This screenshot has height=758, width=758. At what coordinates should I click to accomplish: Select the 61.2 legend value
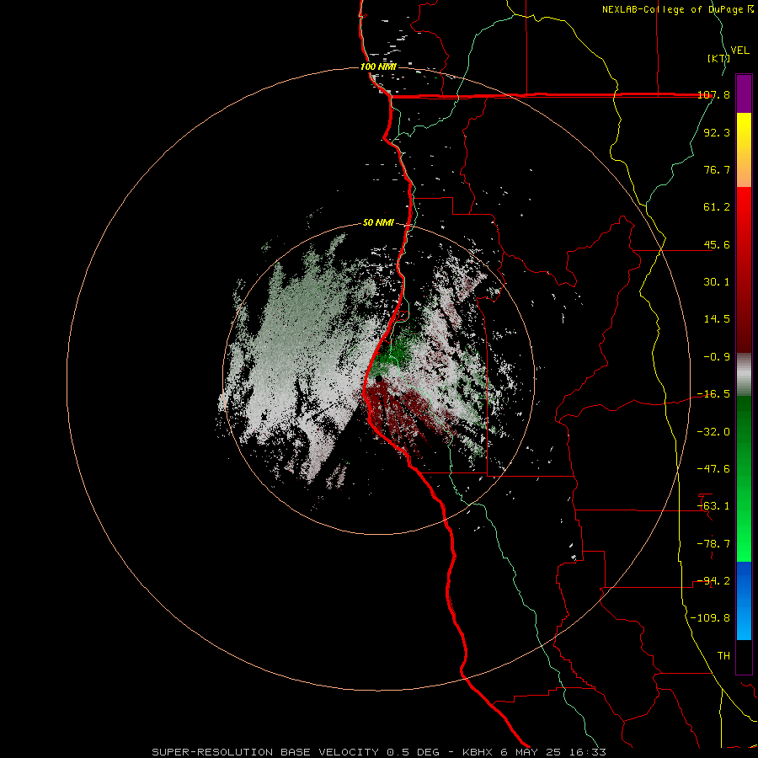pos(717,207)
